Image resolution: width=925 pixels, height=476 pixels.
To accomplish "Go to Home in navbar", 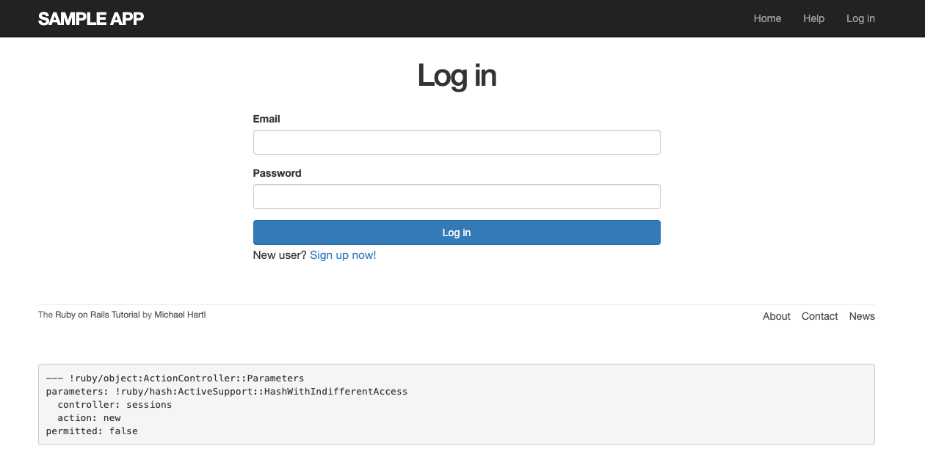I will click(767, 18).
